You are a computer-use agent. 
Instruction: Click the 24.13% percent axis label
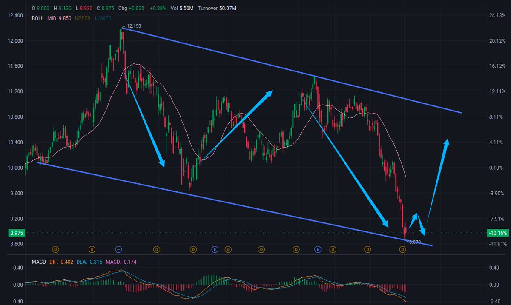point(497,15)
